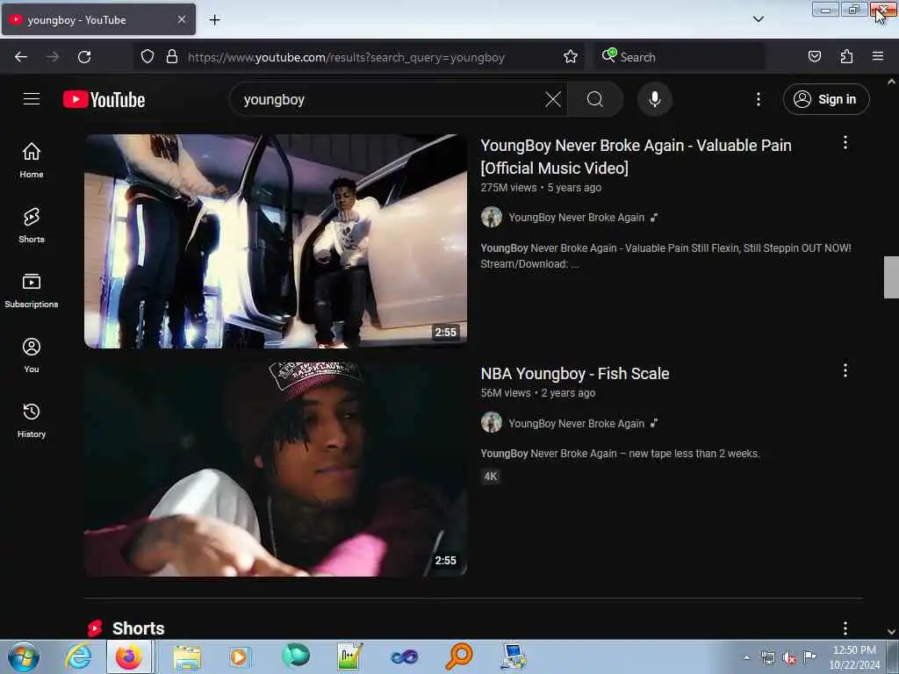Open channel name under Valuable Pain video
Image resolution: width=899 pixels, height=674 pixels.
(576, 218)
